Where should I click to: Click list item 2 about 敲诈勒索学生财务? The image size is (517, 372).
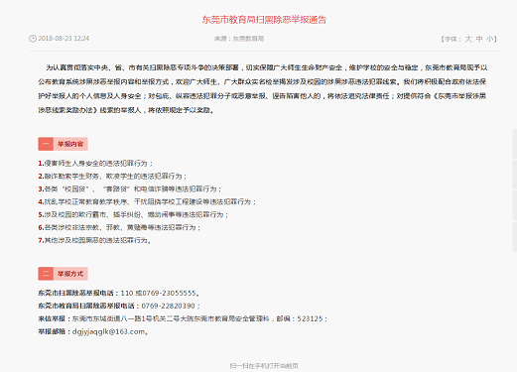tap(113, 176)
